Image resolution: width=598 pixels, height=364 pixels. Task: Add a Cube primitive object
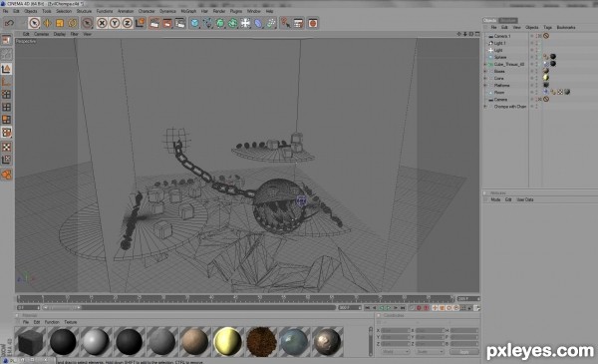click(x=195, y=23)
